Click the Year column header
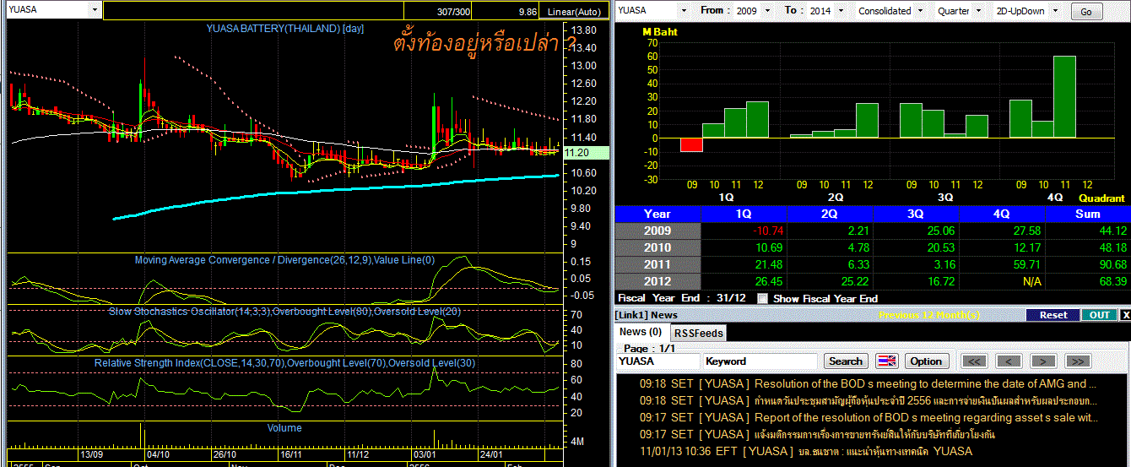This screenshot has width=1131, height=467. (657, 214)
